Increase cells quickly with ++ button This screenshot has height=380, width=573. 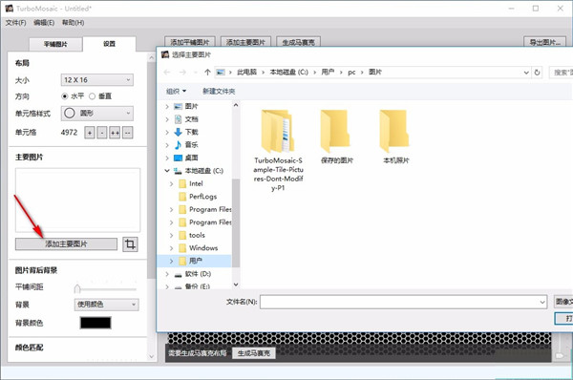click(x=115, y=133)
